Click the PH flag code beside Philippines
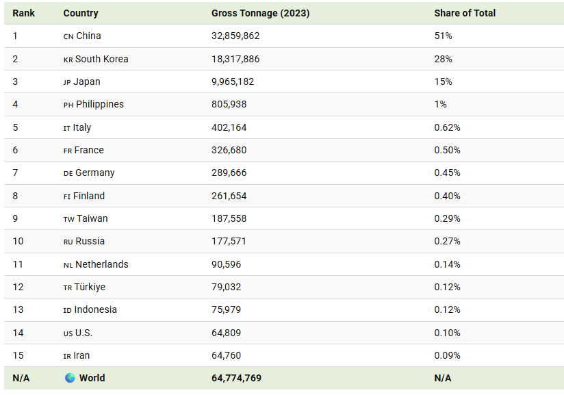The height and width of the screenshot is (395, 564). tap(68, 105)
